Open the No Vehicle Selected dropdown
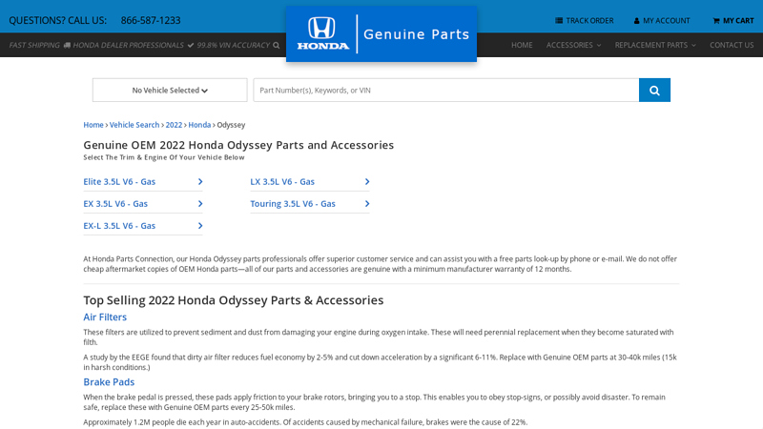This screenshot has height=429, width=763. click(170, 90)
